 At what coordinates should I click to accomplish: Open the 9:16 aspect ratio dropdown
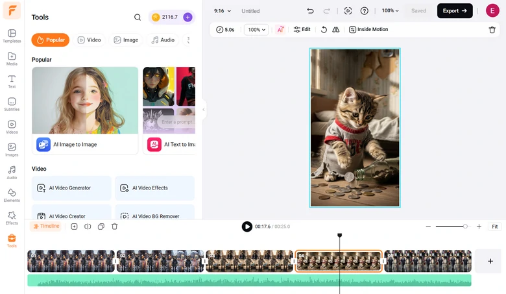click(223, 11)
